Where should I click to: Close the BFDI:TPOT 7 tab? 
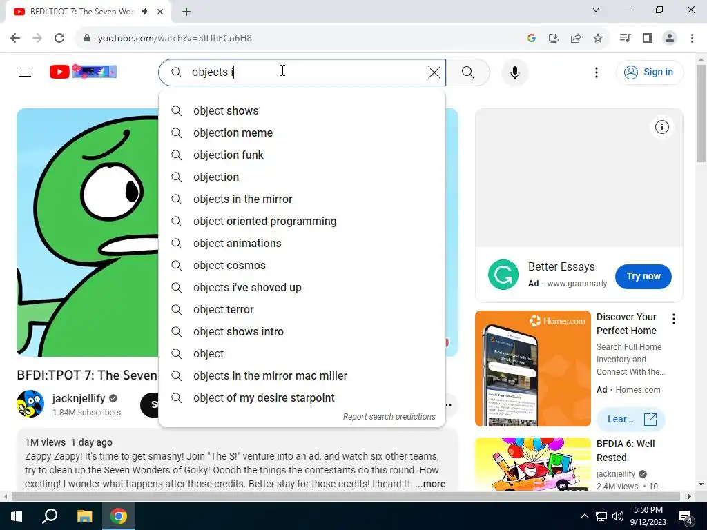160,12
